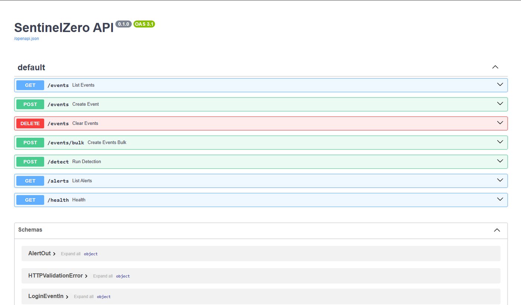This screenshot has height=305, width=521.
Task: Click the GET badge for Health
Action: click(x=30, y=200)
